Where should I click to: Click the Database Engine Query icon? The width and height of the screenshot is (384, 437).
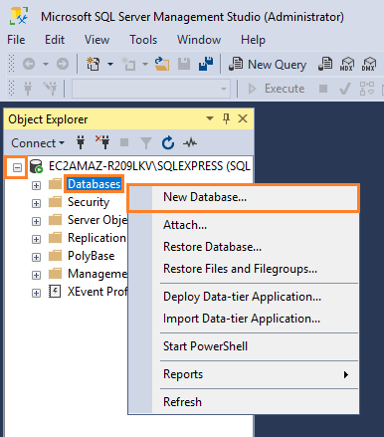click(325, 64)
